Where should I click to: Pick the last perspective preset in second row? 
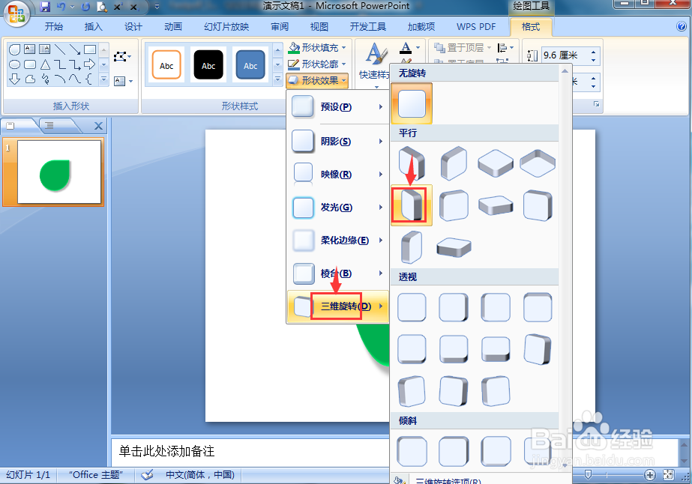click(x=538, y=349)
